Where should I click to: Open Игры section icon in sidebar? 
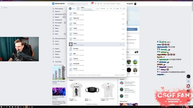pos(53,34)
